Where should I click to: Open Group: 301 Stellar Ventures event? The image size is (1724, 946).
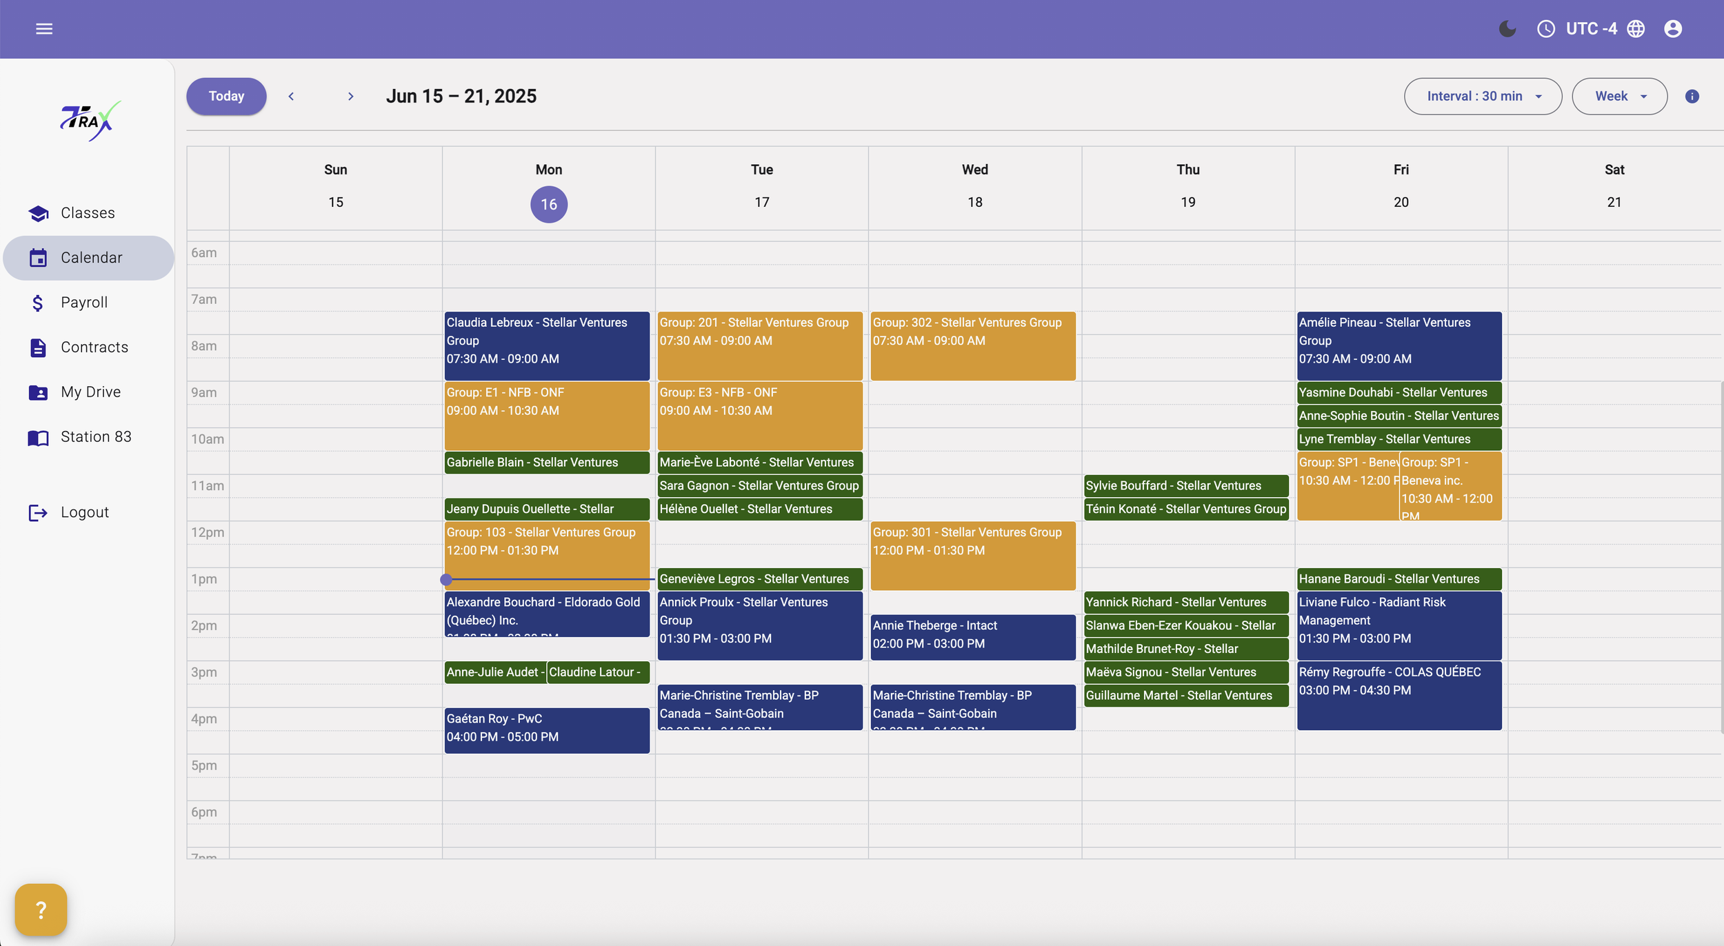973,556
